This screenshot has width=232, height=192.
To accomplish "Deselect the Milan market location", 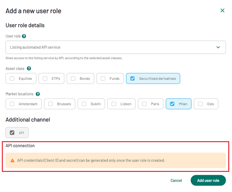I will tap(173, 104).
